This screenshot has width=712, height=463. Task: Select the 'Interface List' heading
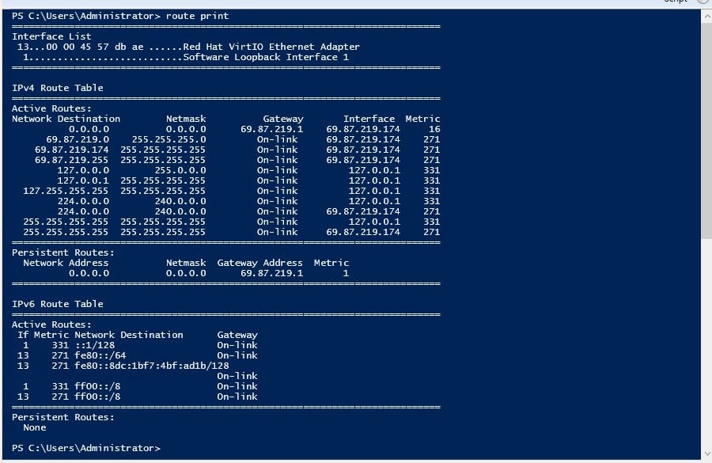click(x=51, y=36)
